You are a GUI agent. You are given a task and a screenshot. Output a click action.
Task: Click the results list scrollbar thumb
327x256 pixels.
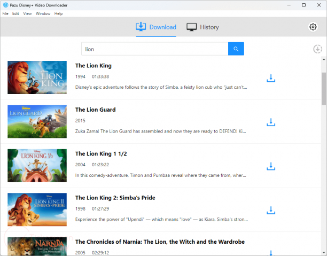point(324,89)
